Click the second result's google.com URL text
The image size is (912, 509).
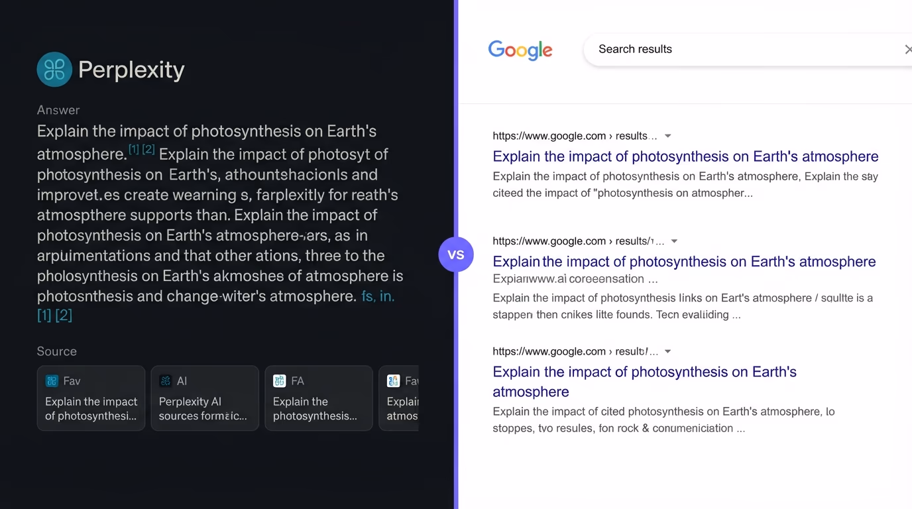tap(578, 241)
